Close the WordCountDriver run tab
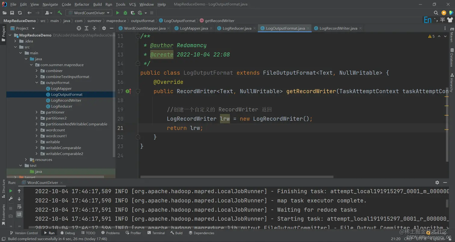The width and height of the screenshot is (455, 242). (61, 182)
